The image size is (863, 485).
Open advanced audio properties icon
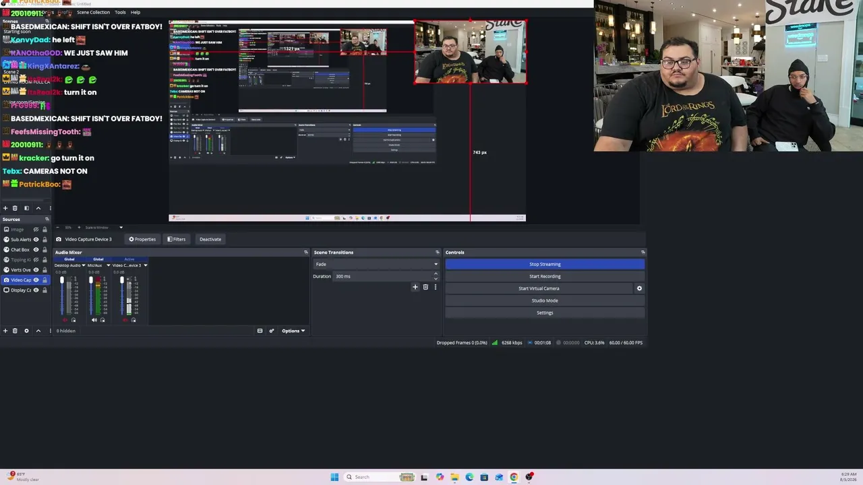272,331
